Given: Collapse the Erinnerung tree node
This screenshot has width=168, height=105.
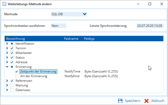Looking at the screenshot, I should pos(7,67).
